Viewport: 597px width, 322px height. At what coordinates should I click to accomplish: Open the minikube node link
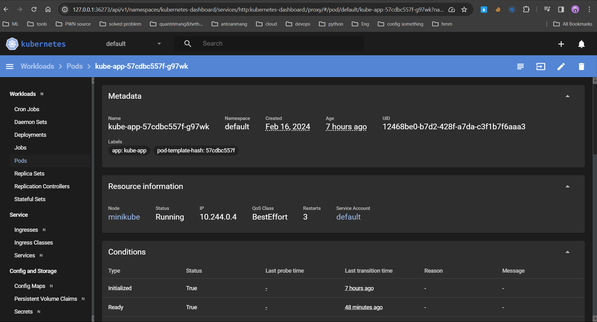point(124,217)
